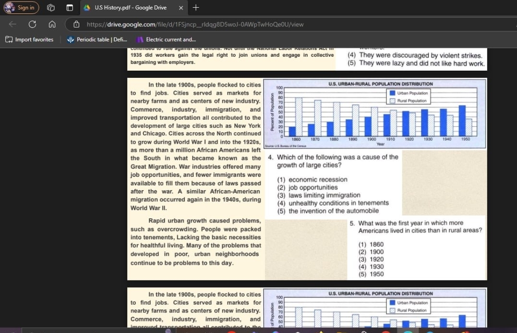Select the U.S History.pdf Google Drive tab
517x333 pixels.
pyautogui.click(x=130, y=8)
